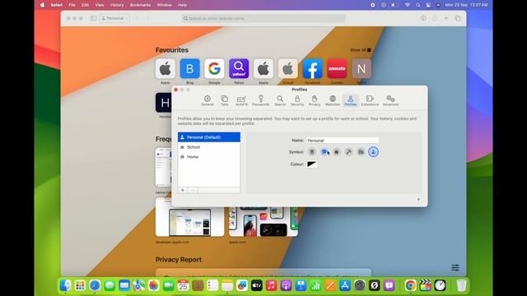Open the Yahoo favourite

tap(239, 68)
